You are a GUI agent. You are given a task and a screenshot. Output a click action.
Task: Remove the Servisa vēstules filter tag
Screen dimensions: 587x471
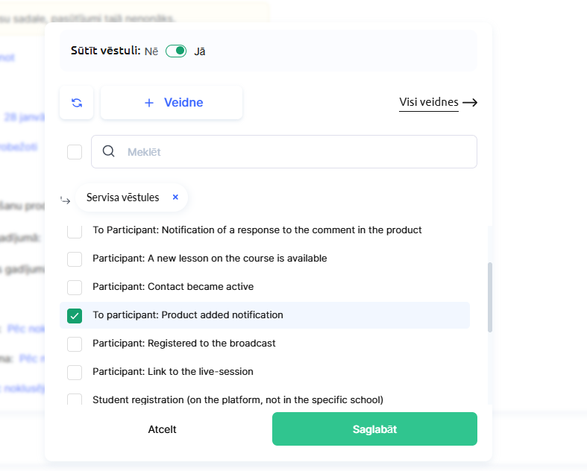(175, 197)
